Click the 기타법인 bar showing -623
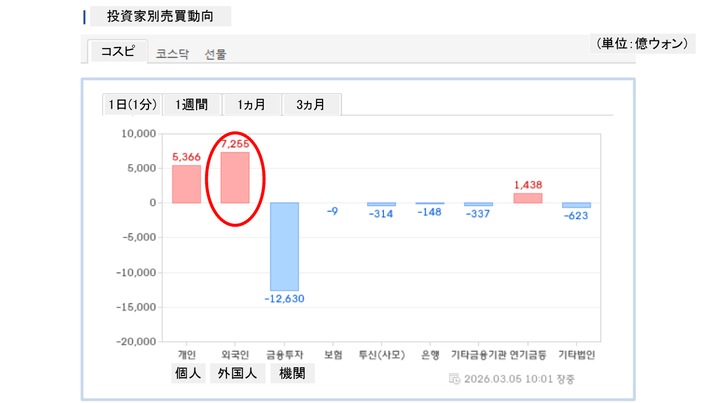717x403 pixels. 576,205
